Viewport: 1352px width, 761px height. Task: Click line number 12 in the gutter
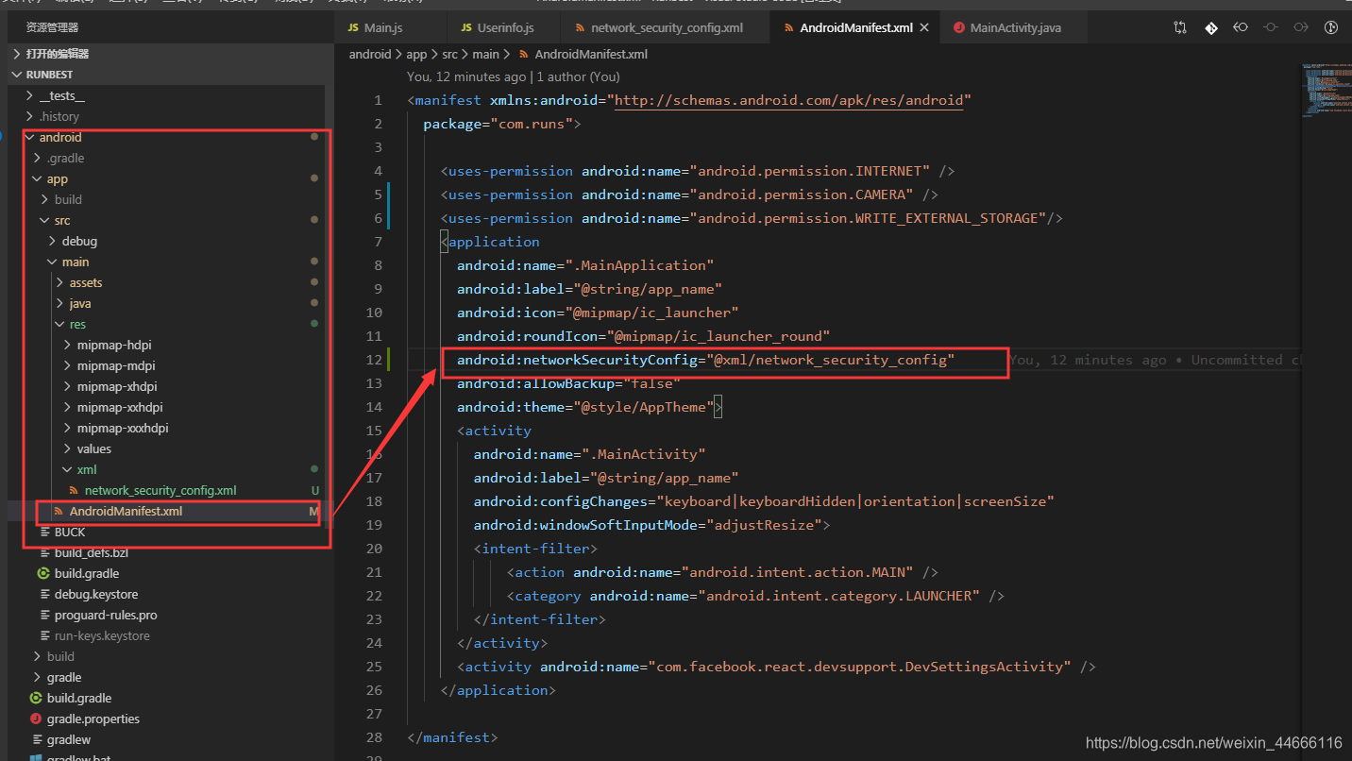[376, 360]
